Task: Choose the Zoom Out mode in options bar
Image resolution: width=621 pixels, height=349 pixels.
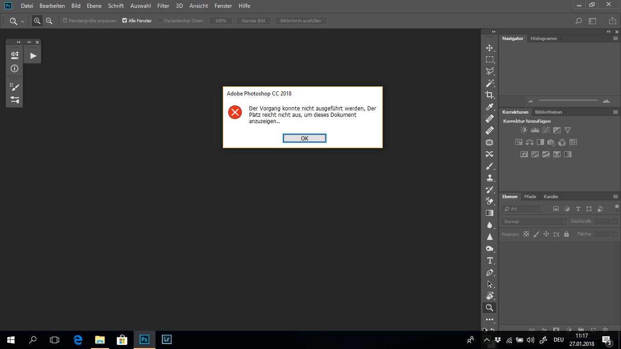Action: pos(49,21)
